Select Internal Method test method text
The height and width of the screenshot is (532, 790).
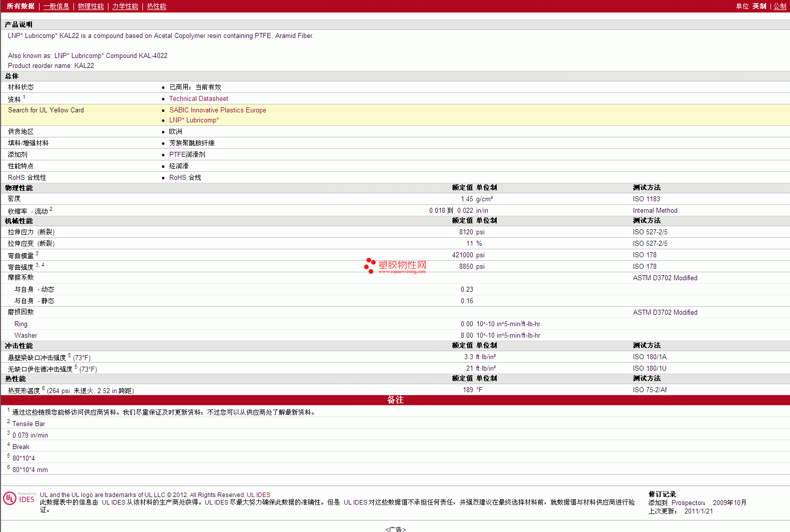click(655, 210)
